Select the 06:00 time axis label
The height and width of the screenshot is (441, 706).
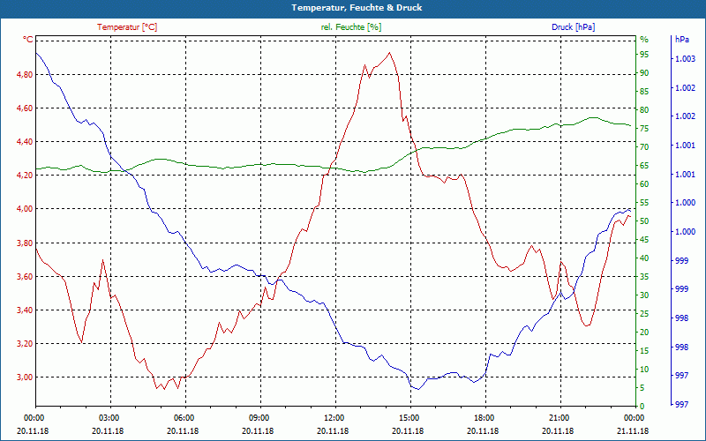tap(183, 417)
